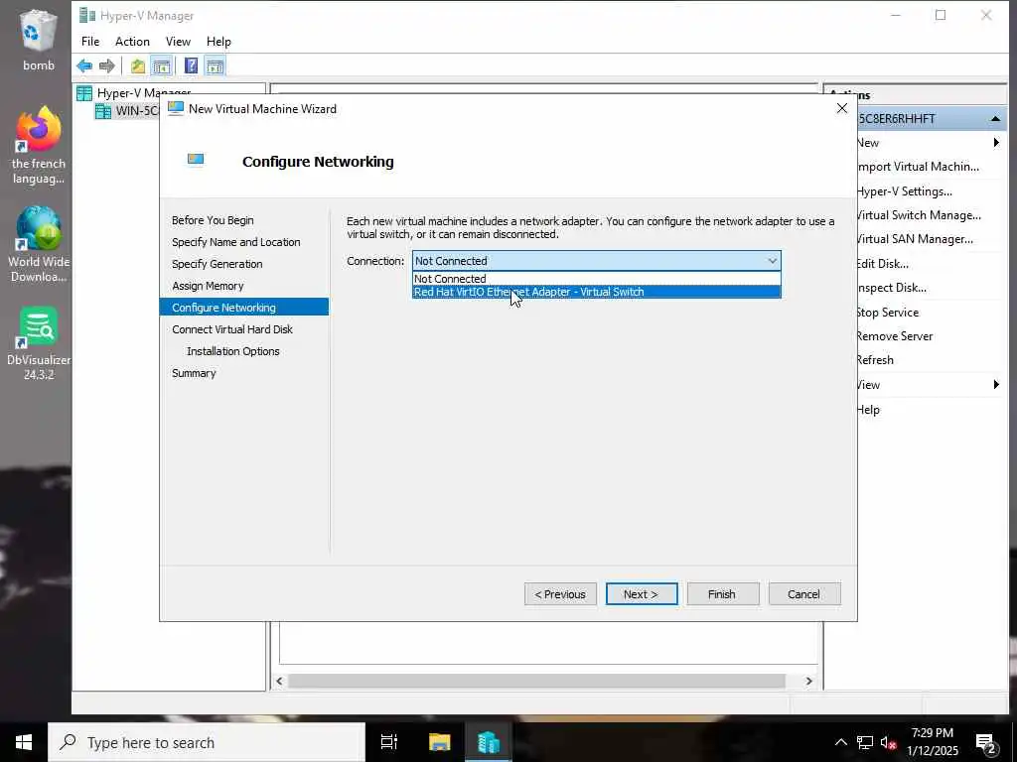Screen dimensions: 1017x762
Task: Click Hyper-V Manager taskbar icon
Action: click(x=489, y=742)
